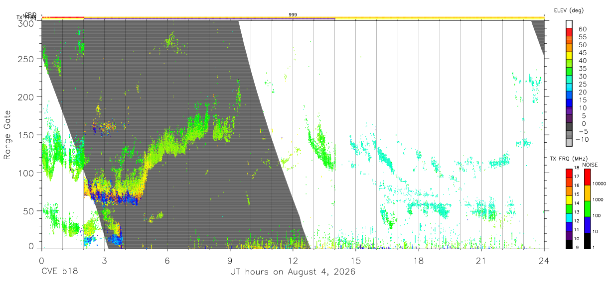Viewport: 612px width, 282px height.
Task: Click the '250' tick label on Range Gate axis
Action: tap(25, 59)
